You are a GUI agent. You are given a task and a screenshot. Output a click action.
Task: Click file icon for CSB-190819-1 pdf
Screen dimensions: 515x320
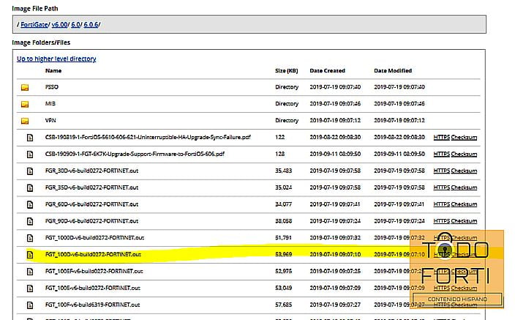(30, 138)
